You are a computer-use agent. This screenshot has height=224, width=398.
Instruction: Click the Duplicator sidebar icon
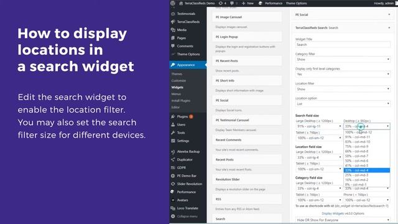click(x=173, y=160)
